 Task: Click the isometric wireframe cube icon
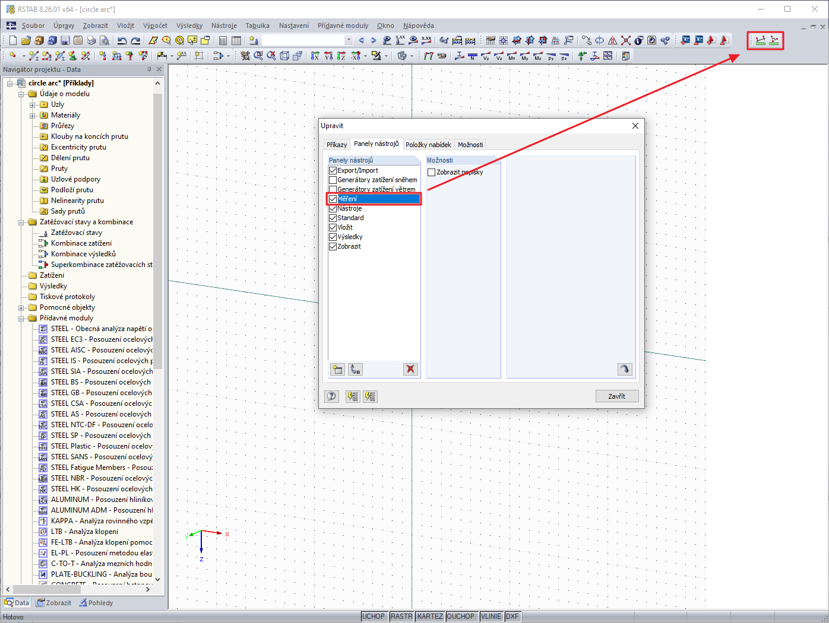pos(284,56)
